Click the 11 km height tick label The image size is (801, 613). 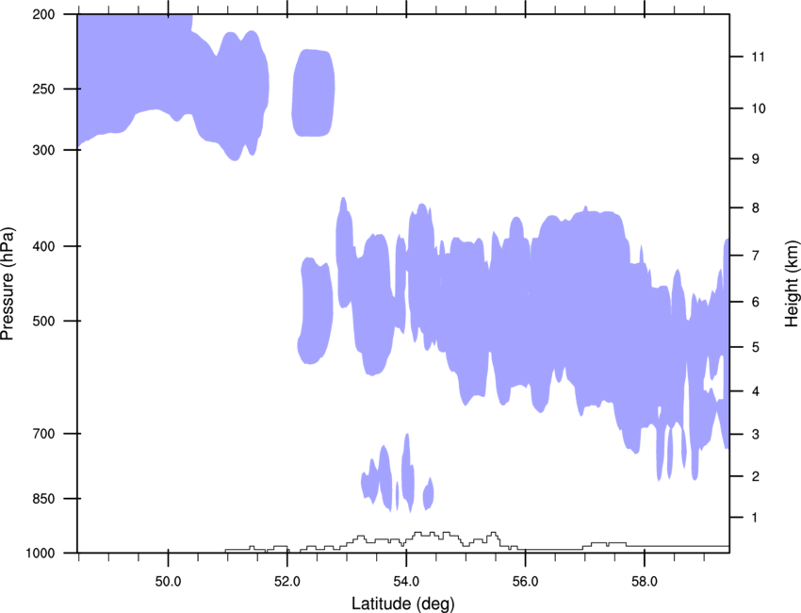click(x=759, y=57)
